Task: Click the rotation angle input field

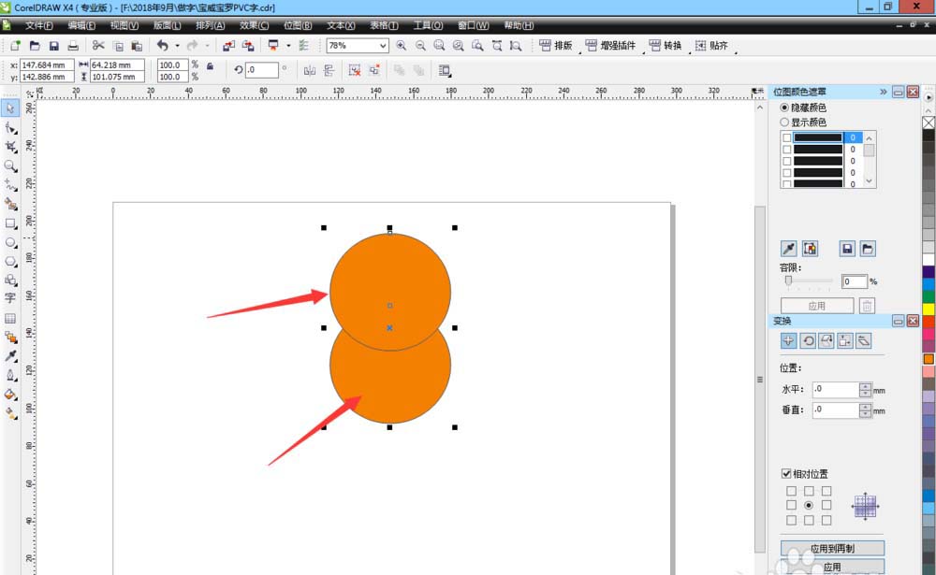Action: [x=262, y=70]
